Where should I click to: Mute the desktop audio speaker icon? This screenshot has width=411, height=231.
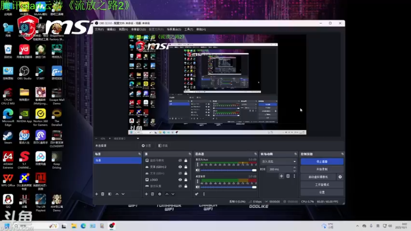click(198, 187)
